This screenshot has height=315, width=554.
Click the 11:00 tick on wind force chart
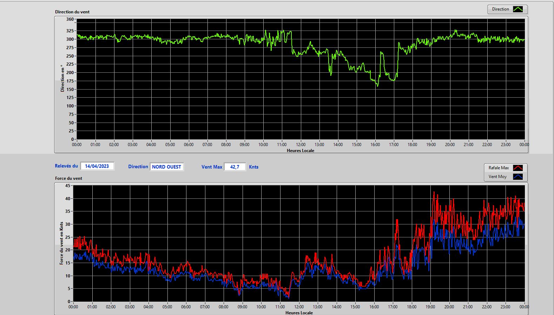pyautogui.click(x=280, y=307)
